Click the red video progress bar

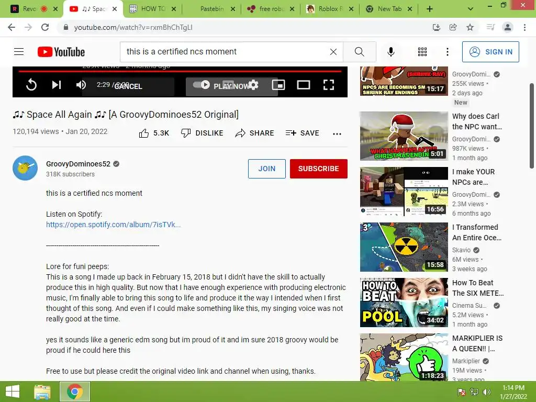(x=180, y=71)
